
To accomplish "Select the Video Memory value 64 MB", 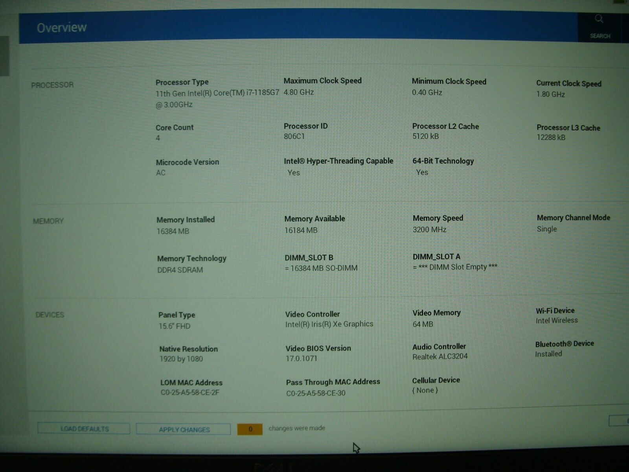I will pyautogui.click(x=423, y=324).
